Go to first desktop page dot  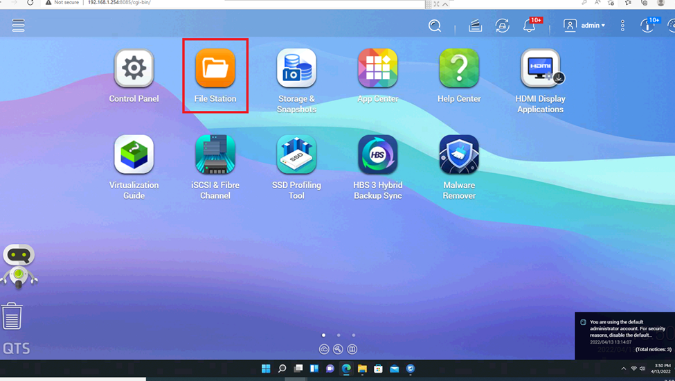[324, 335]
